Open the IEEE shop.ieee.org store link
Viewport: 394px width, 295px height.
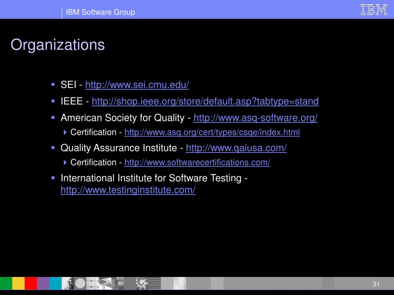tap(205, 101)
